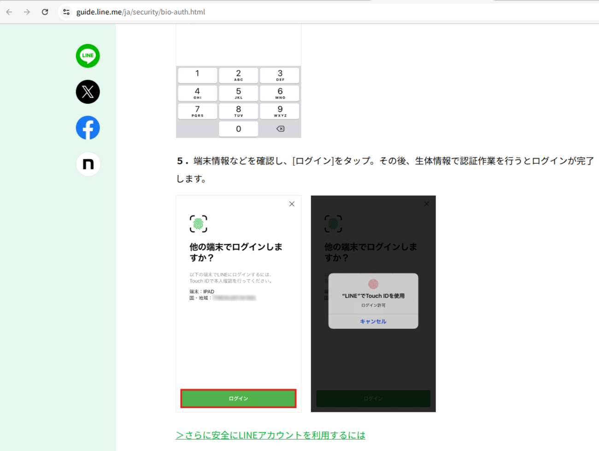Share this page on Facebook

88,128
